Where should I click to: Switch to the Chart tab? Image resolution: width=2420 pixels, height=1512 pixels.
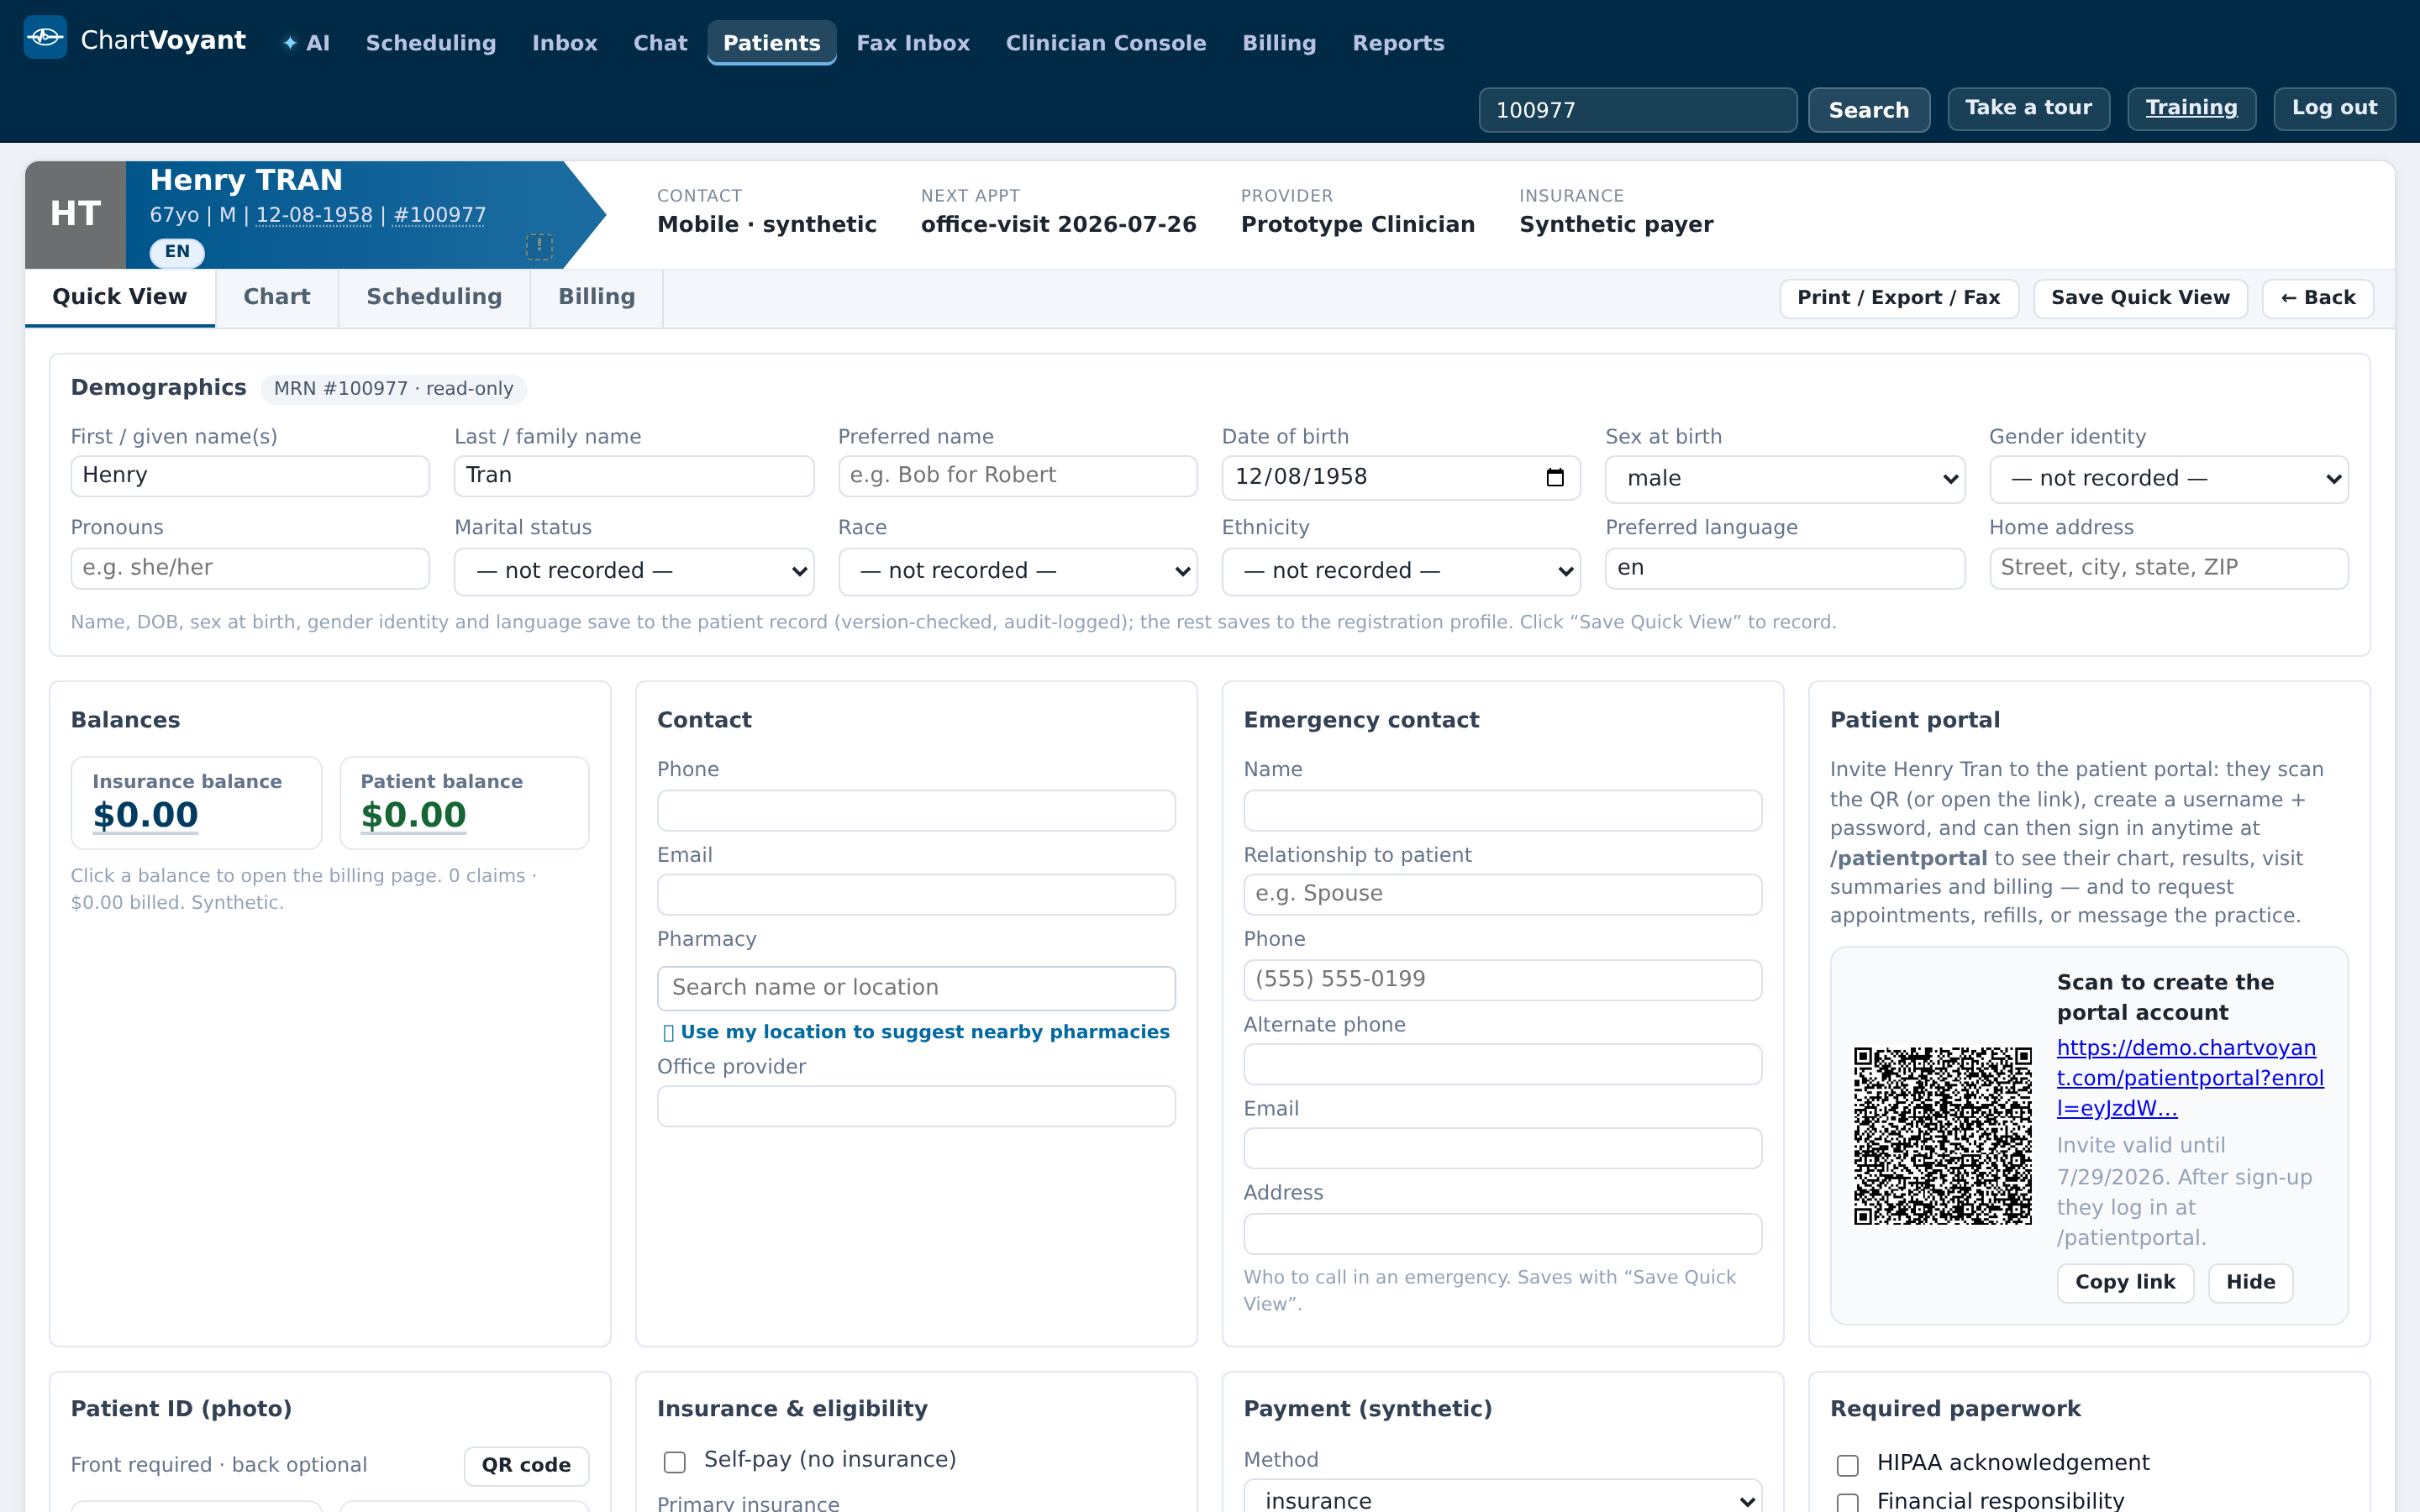[x=277, y=297]
